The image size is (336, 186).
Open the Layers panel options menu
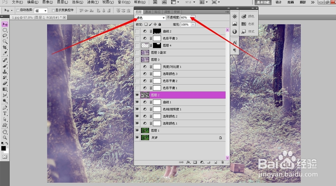(227, 12)
